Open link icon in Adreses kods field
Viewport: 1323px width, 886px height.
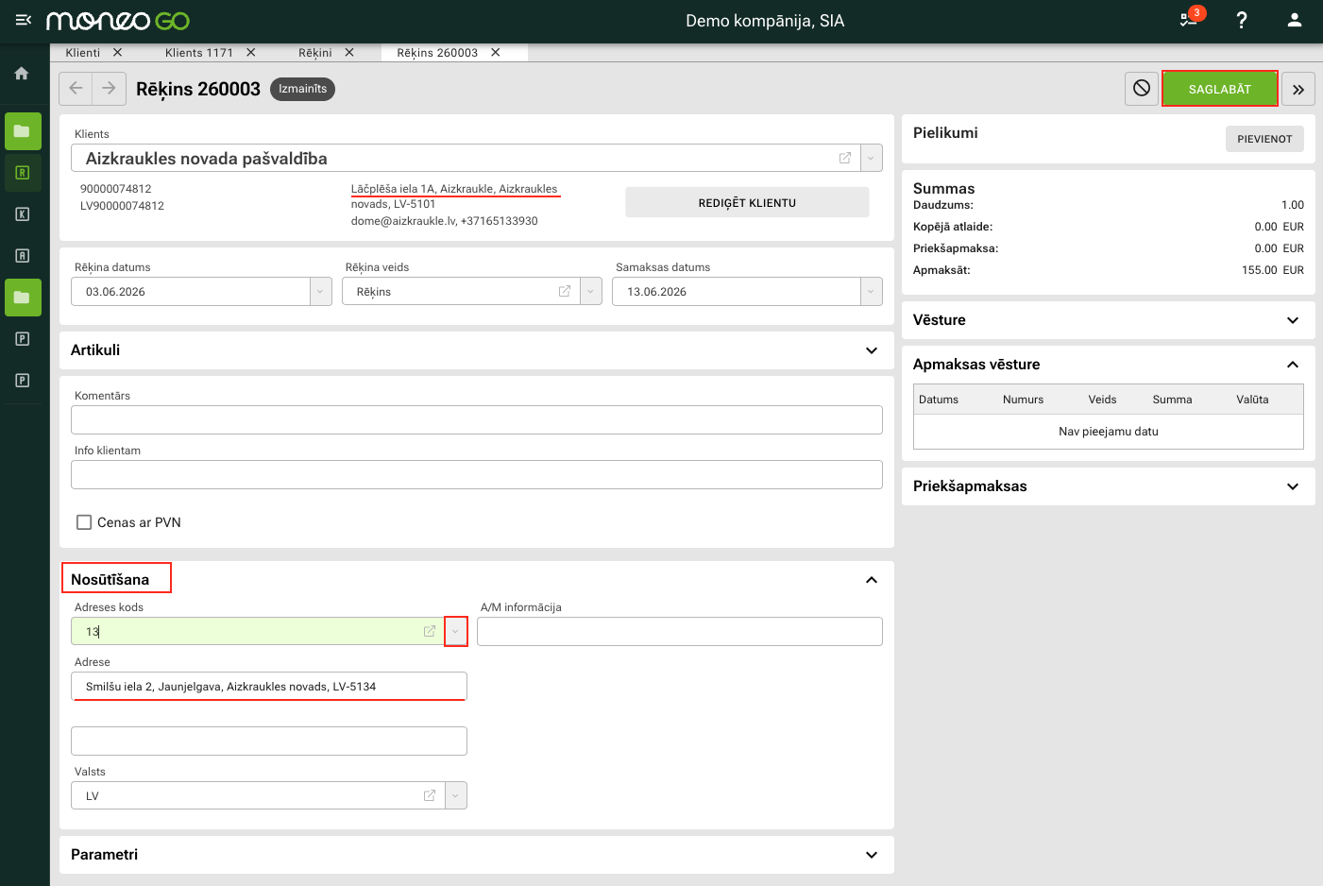pos(430,631)
